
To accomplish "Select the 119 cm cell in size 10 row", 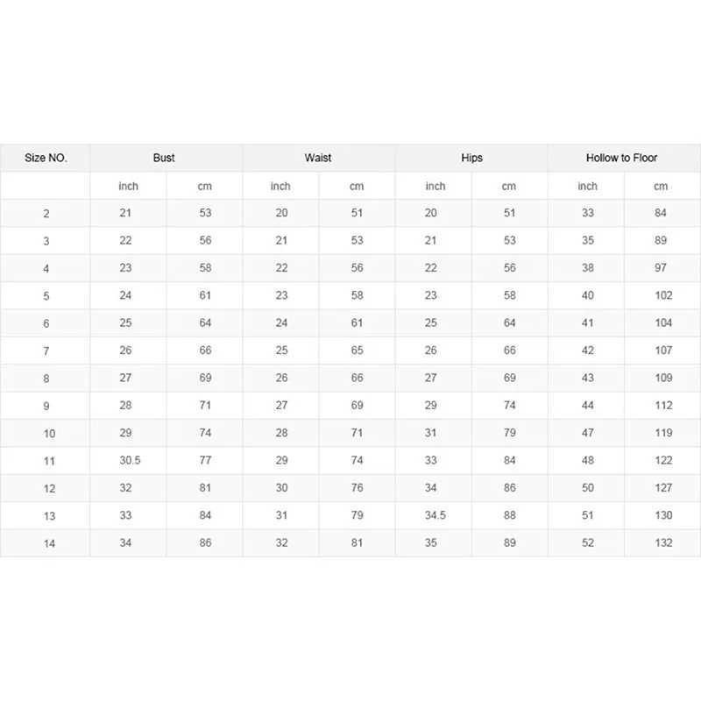I will pyautogui.click(x=663, y=433).
